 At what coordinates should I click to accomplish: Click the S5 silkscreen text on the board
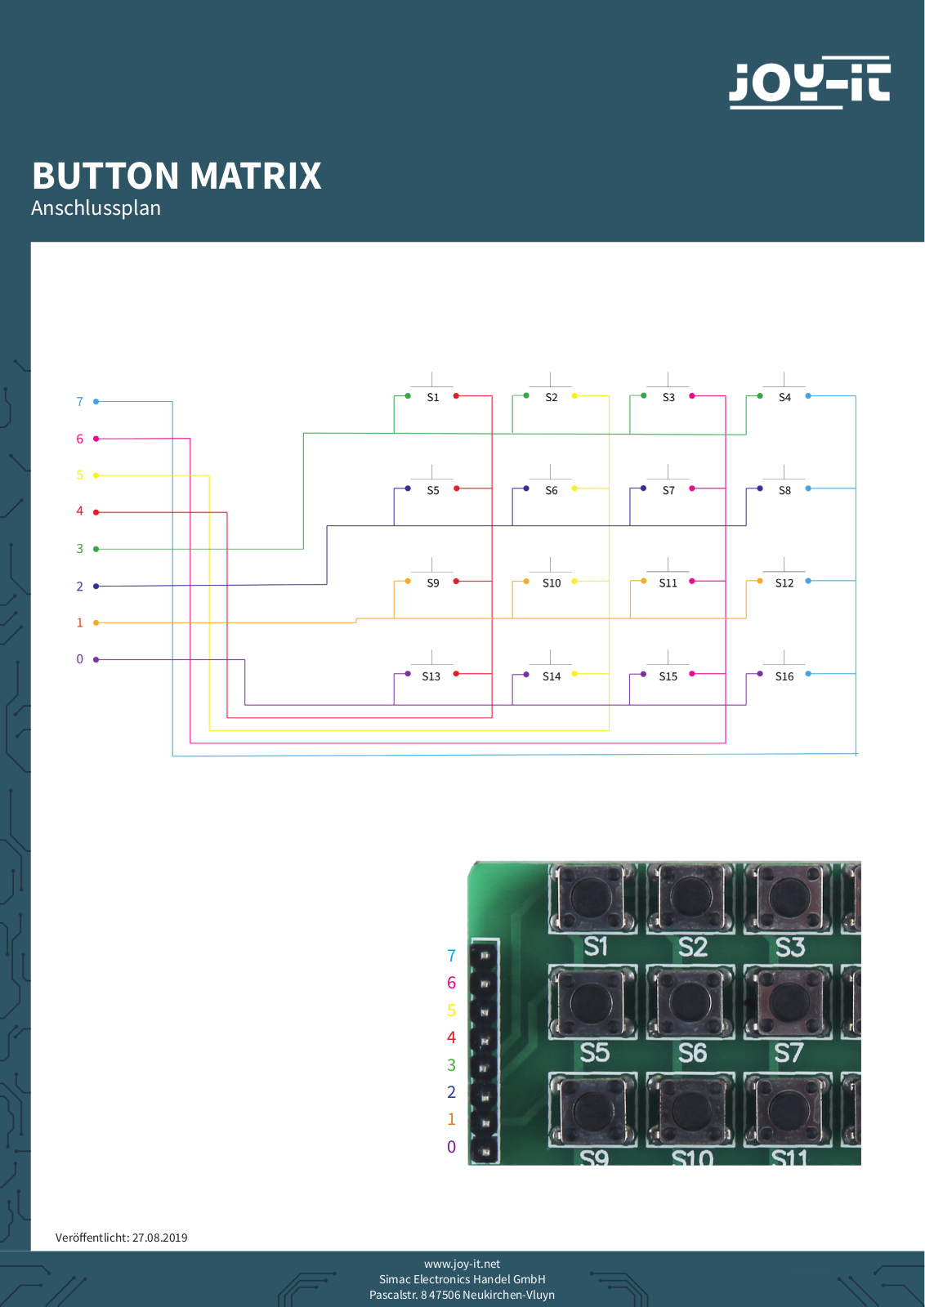(595, 1053)
